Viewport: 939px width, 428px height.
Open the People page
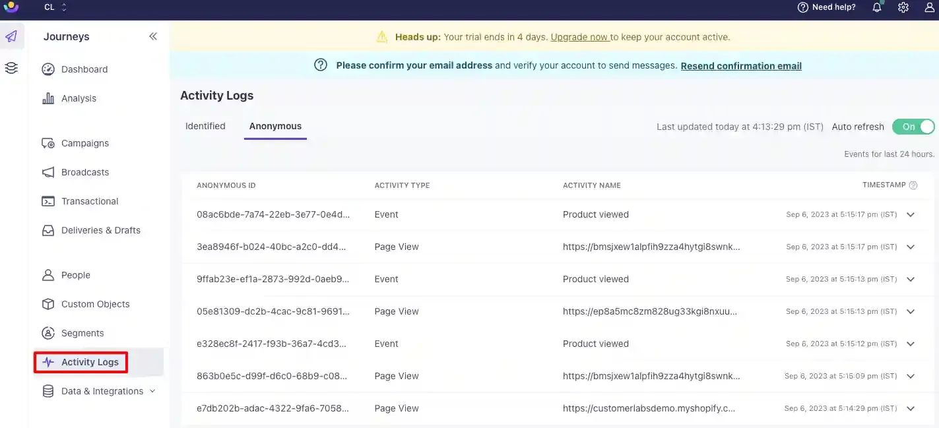[x=76, y=275]
